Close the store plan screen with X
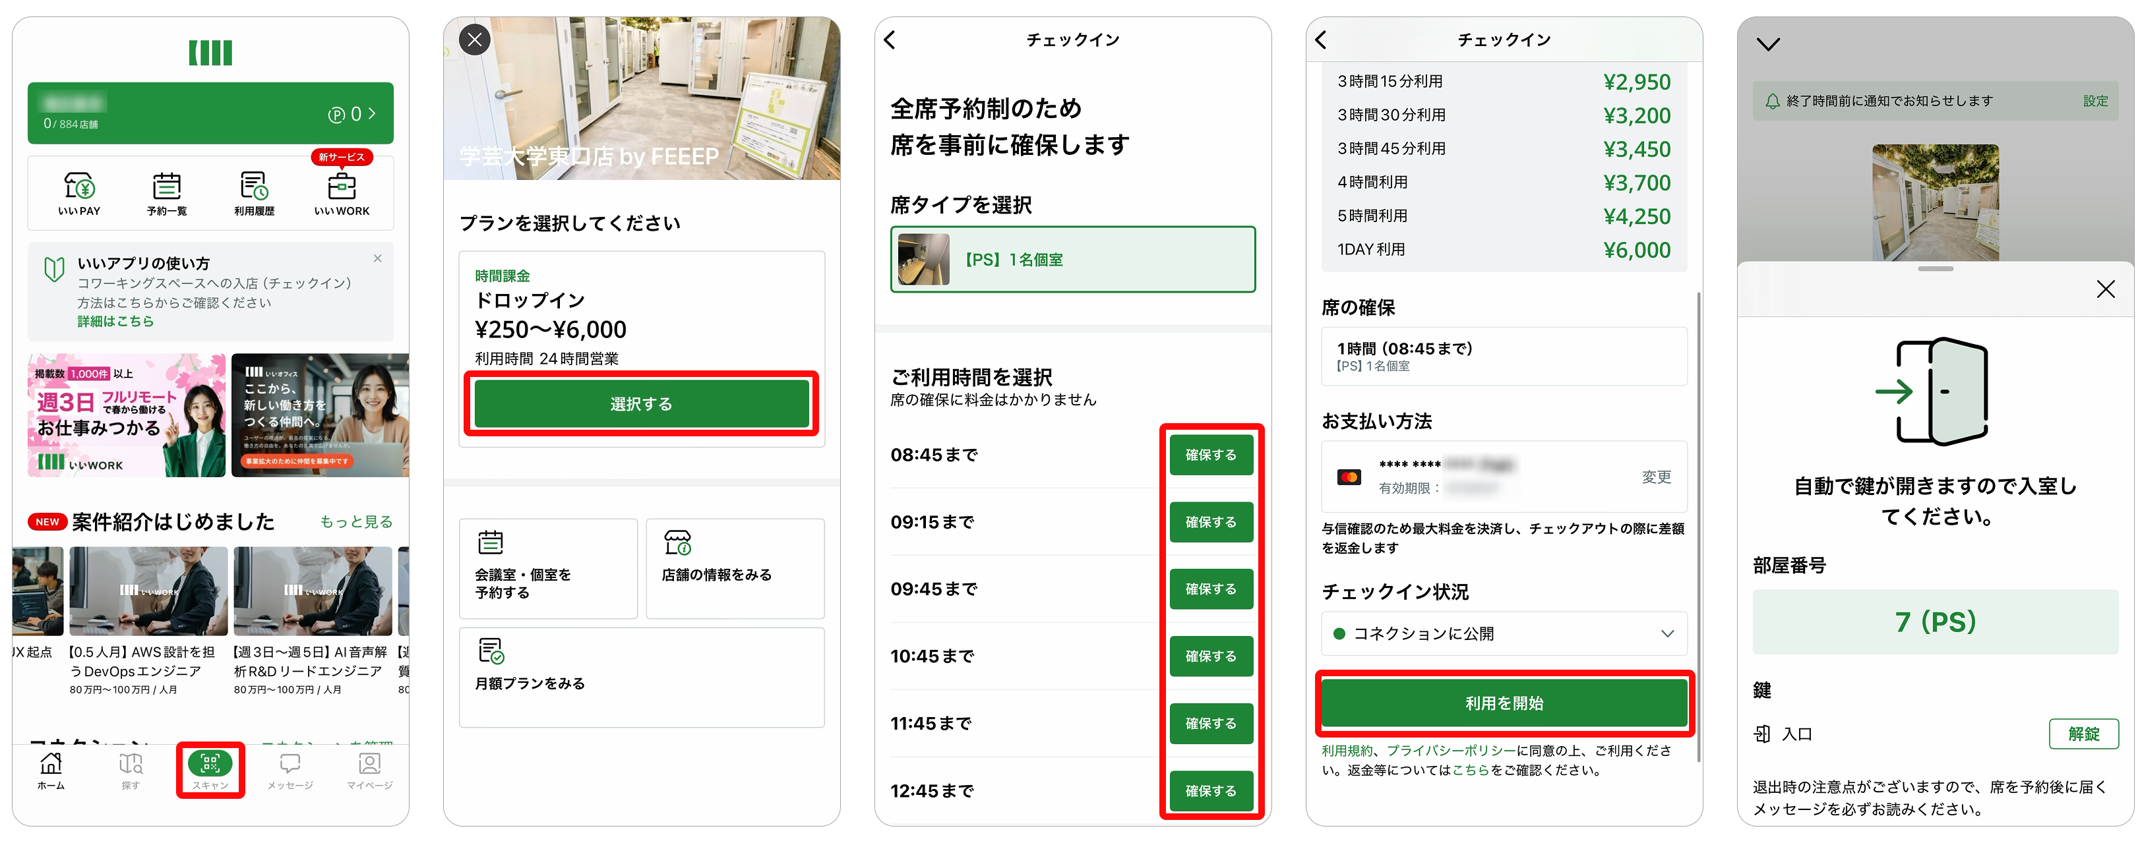The width and height of the screenshot is (2140, 843). coord(475,40)
